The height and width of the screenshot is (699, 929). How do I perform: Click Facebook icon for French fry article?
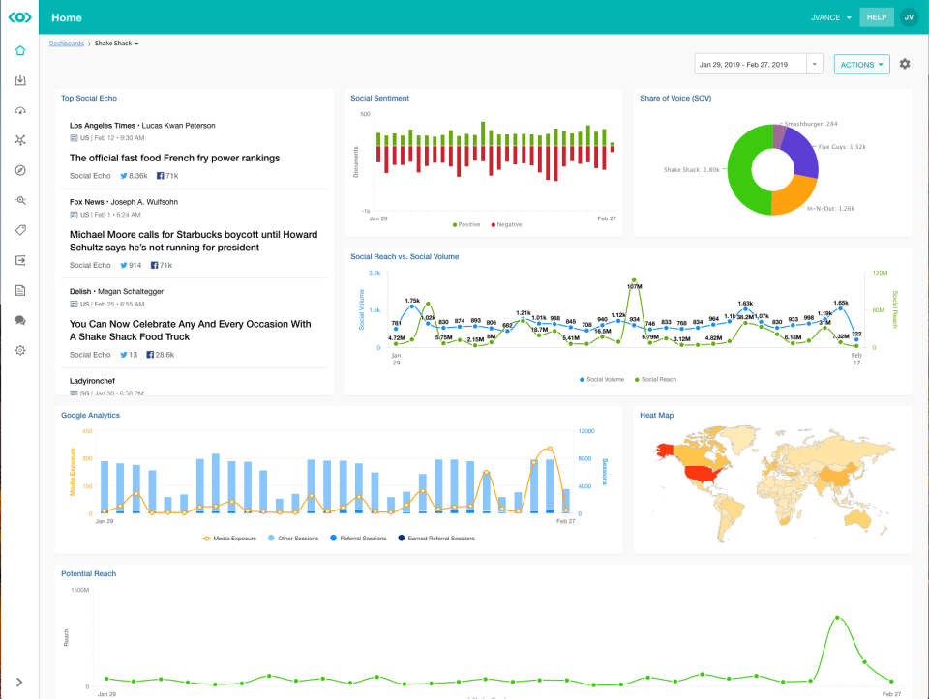tap(160, 176)
